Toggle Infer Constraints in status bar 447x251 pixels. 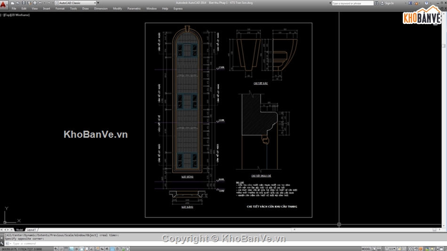coord(56,249)
